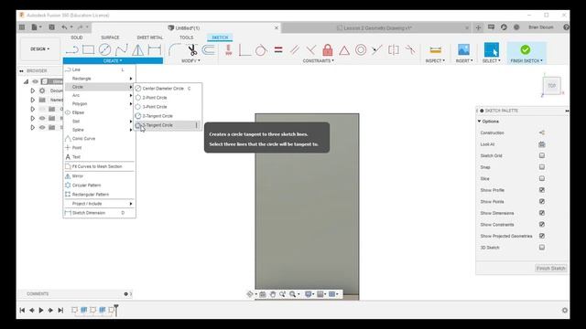Open the Select dropdown menu
Screen dimensions: 586x329
(x=491, y=60)
